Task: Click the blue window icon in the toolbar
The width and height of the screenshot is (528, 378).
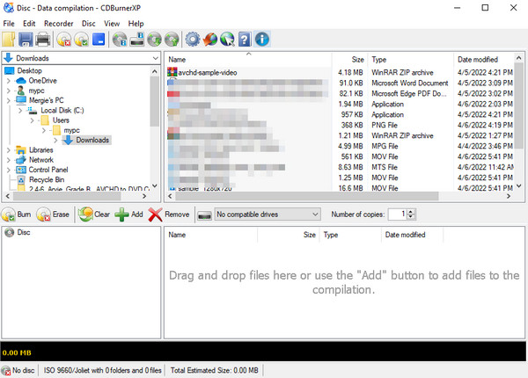Action: (x=99, y=40)
